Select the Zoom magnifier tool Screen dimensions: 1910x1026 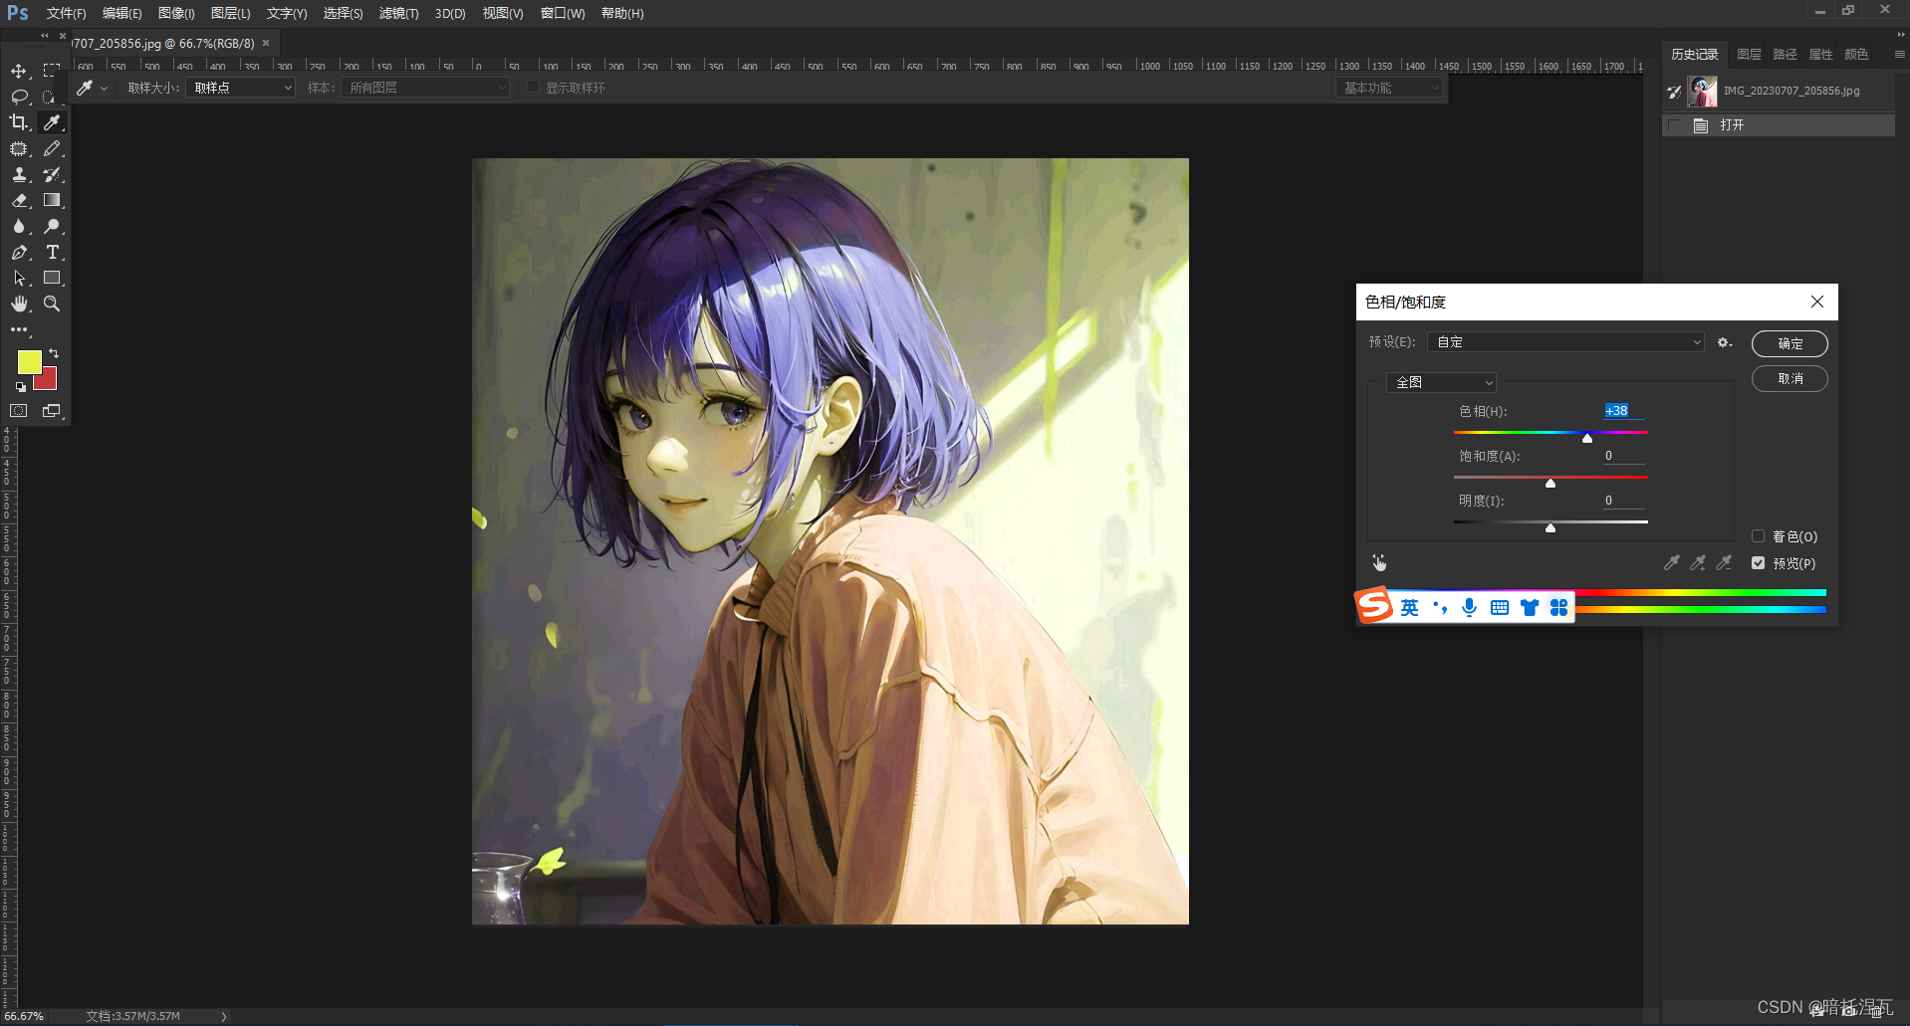(x=52, y=304)
